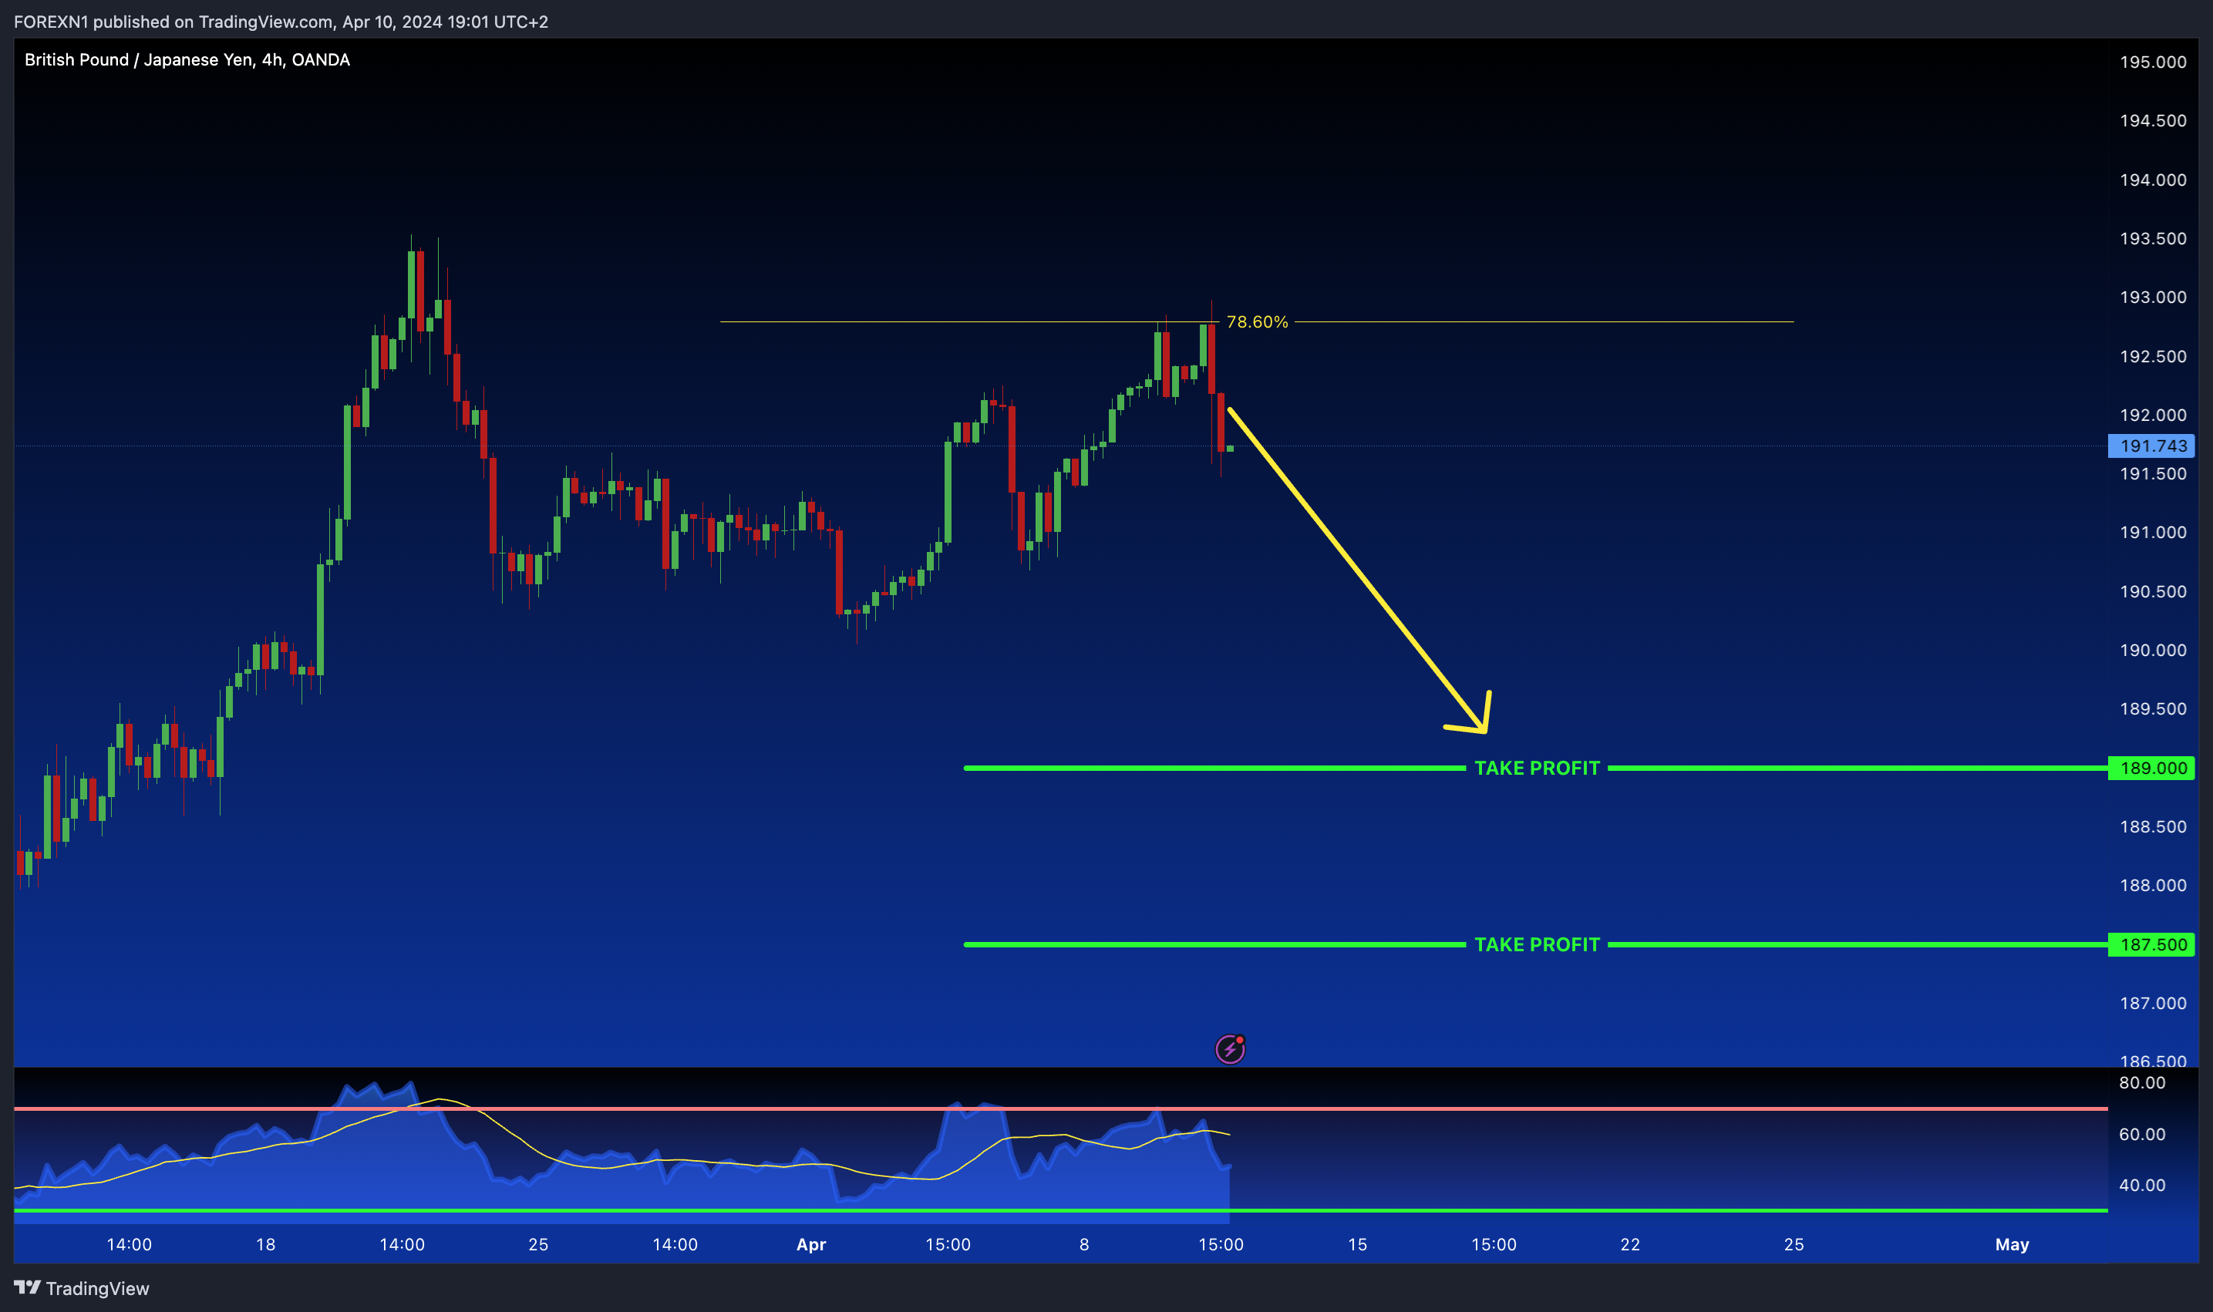Click the 22 date label on time axis
This screenshot has height=1312, width=2213.
[x=1629, y=1244]
